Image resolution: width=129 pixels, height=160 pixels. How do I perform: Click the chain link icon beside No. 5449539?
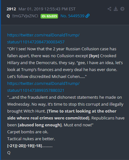(x=88, y=16)
